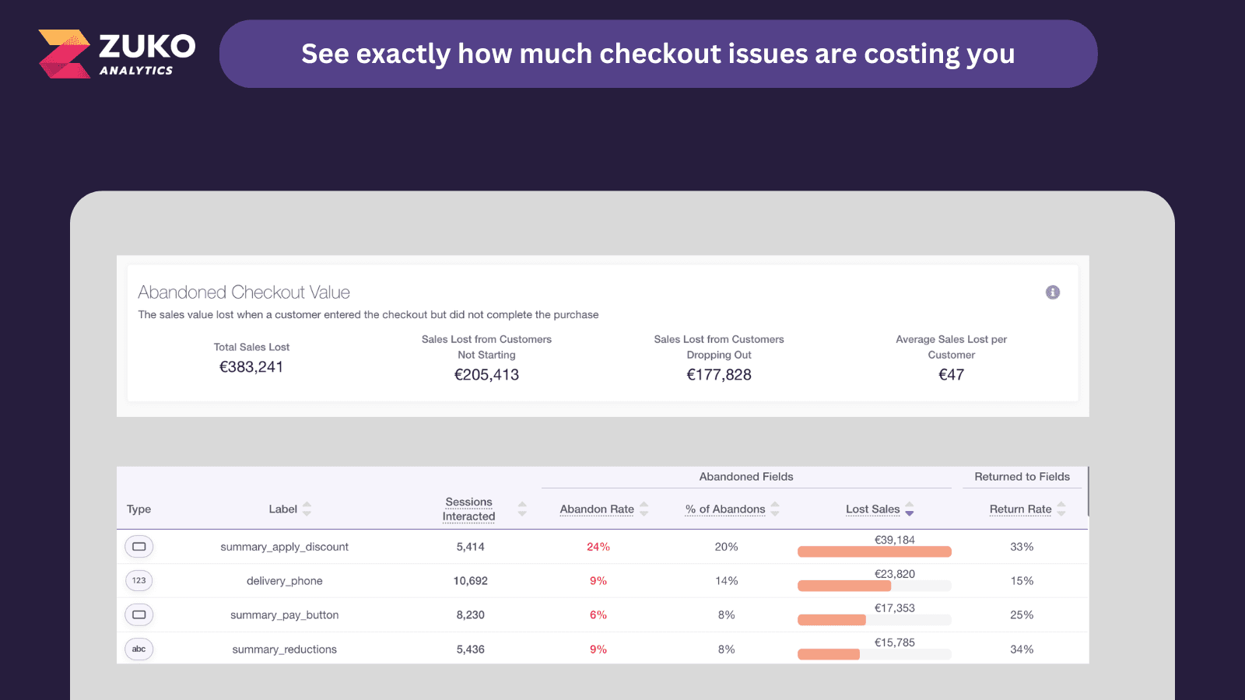This screenshot has width=1245, height=700.
Task: Select the summary_apply_discount label
Action: coord(285,547)
